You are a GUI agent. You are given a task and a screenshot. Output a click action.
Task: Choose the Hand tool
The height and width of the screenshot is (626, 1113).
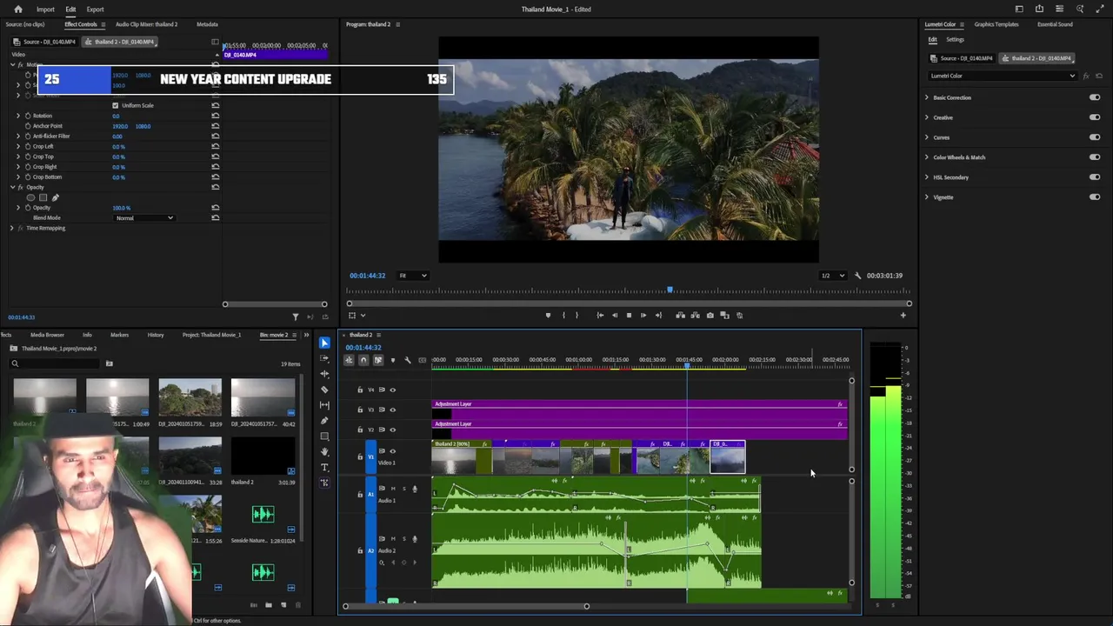pos(324,451)
